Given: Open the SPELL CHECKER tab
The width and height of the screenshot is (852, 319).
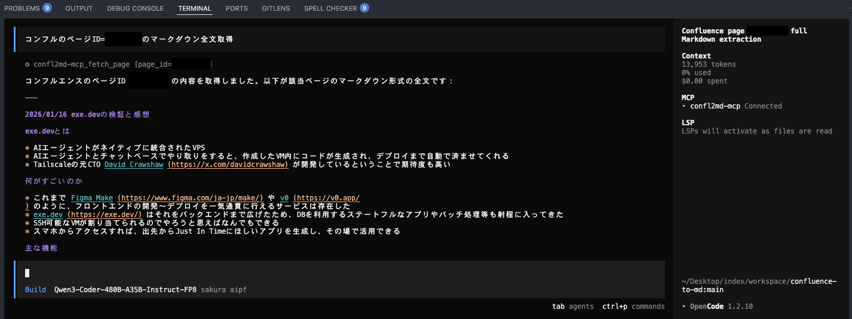Looking at the screenshot, I should (330, 8).
